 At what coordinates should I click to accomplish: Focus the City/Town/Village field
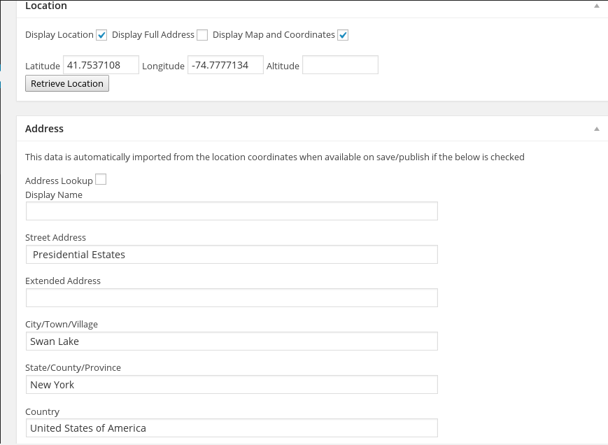(232, 341)
